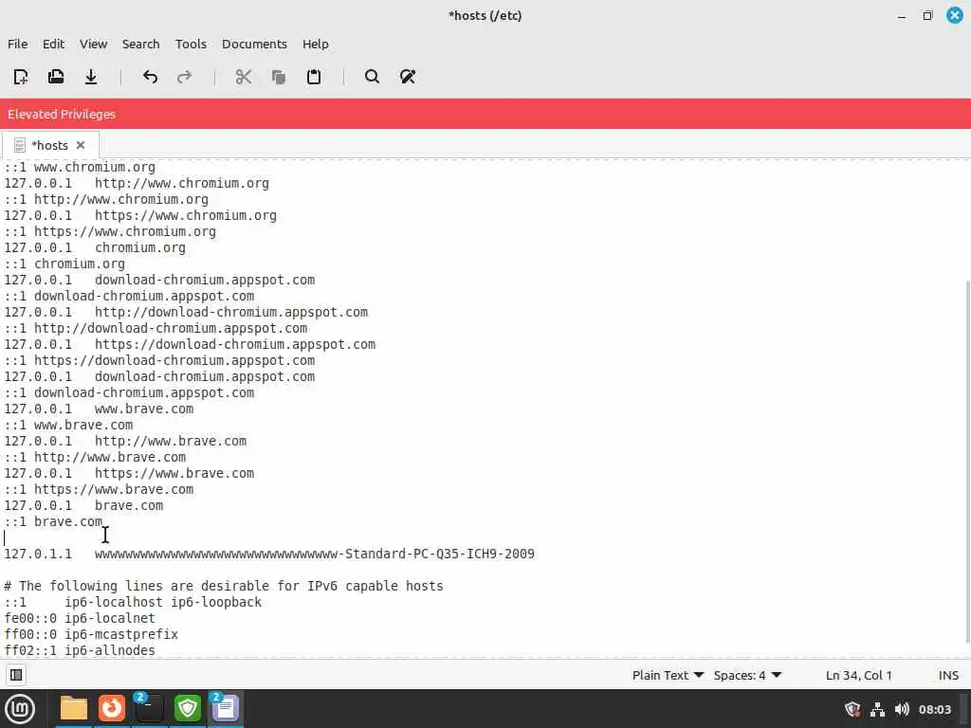Open the Search menu

(x=140, y=44)
